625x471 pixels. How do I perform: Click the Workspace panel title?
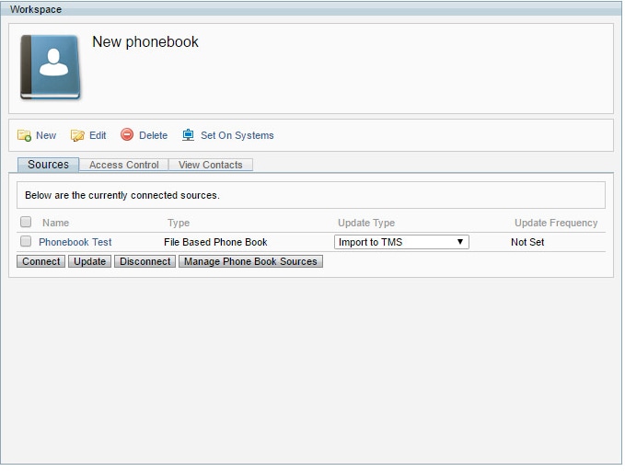pos(36,9)
